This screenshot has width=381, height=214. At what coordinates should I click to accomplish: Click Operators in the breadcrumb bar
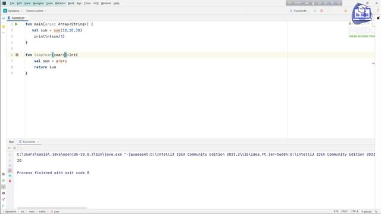pos(11,212)
